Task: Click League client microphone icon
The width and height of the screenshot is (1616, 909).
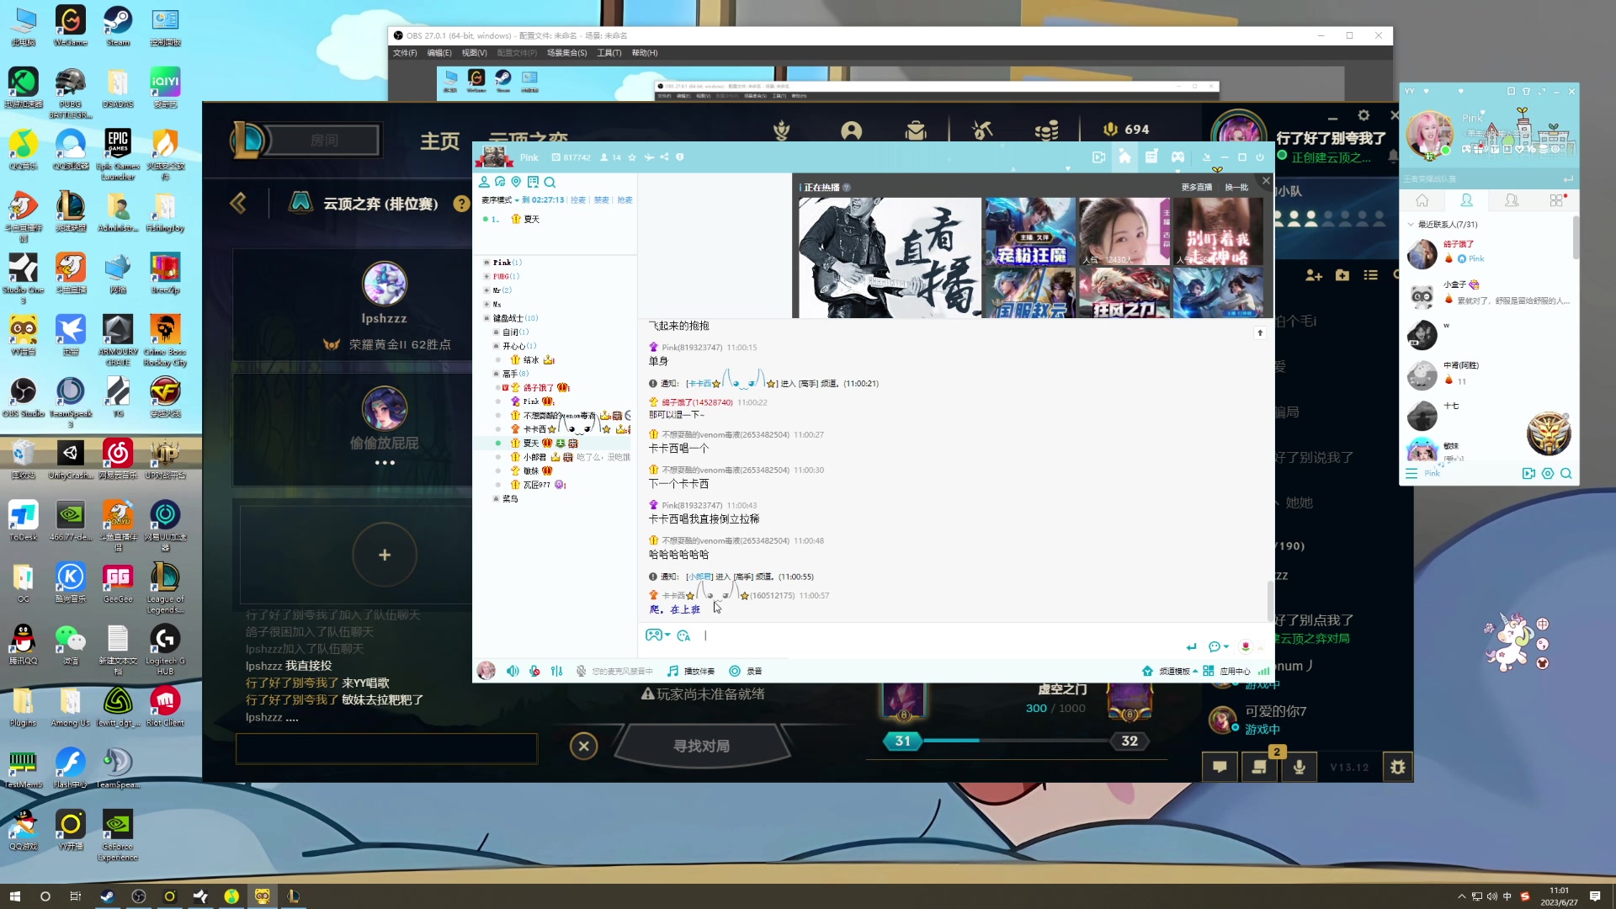Action: [x=1299, y=767]
